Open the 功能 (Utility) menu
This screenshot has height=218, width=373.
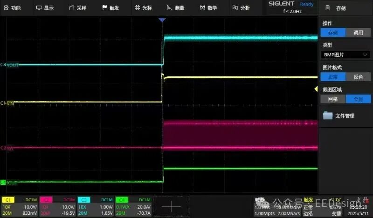pyautogui.click(x=13, y=8)
